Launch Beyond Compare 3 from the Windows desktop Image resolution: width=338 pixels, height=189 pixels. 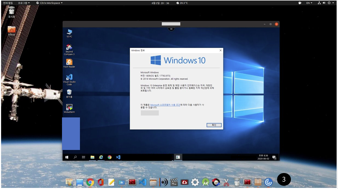tap(69, 50)
